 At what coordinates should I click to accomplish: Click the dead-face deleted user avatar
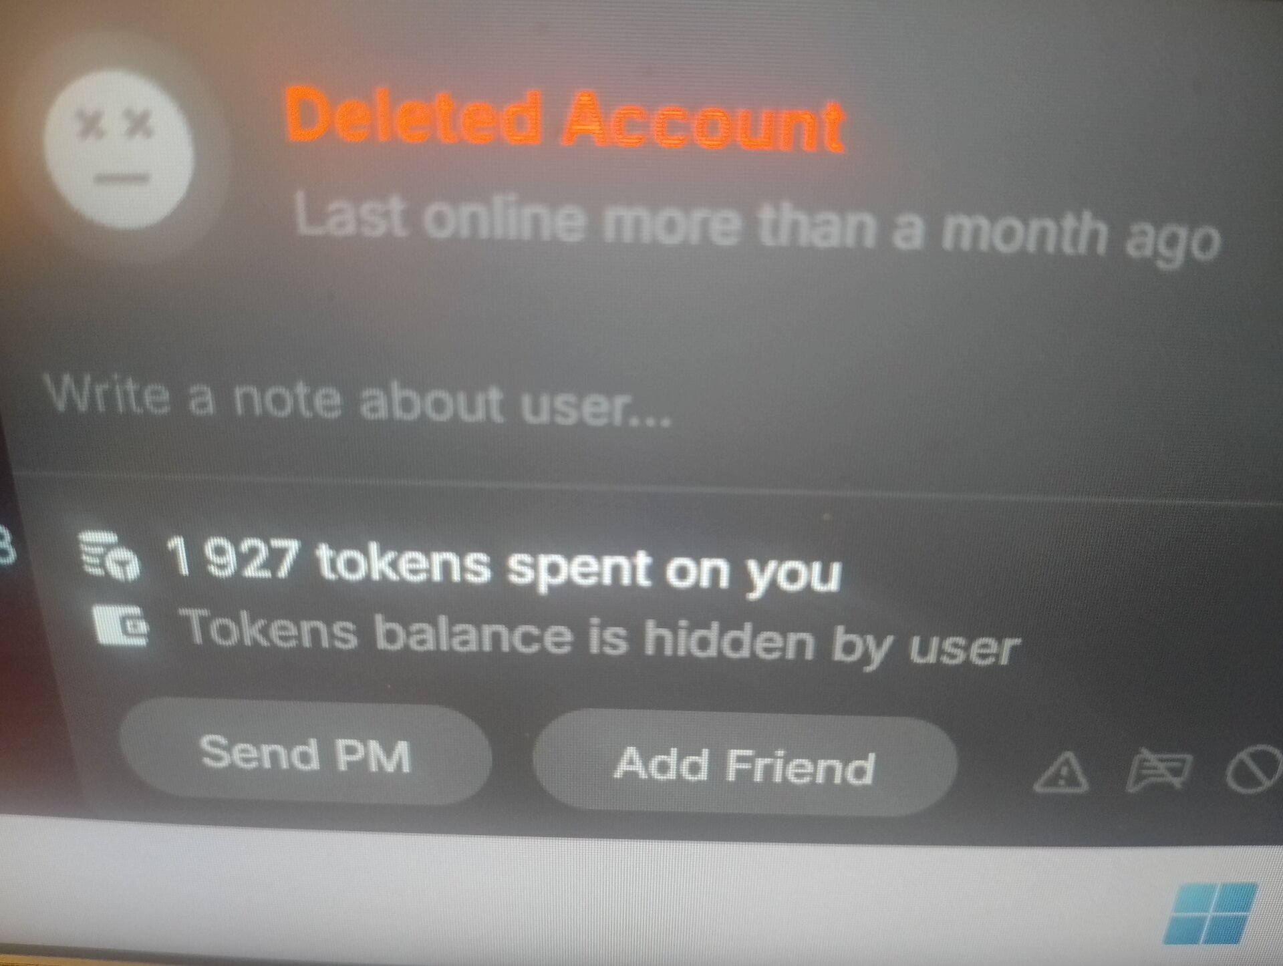[119, 150]
